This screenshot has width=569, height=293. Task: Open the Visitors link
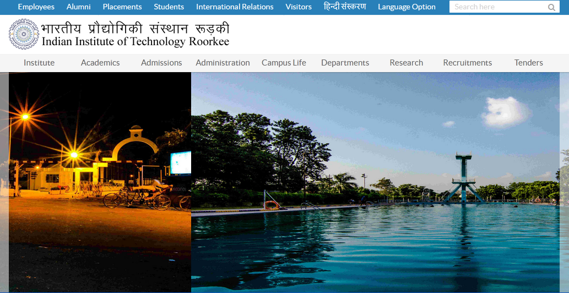[299, 7]
